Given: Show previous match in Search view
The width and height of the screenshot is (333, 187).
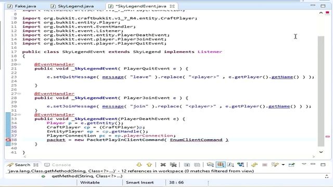Looking at the screenshot, I should click(x=149, y=165).
